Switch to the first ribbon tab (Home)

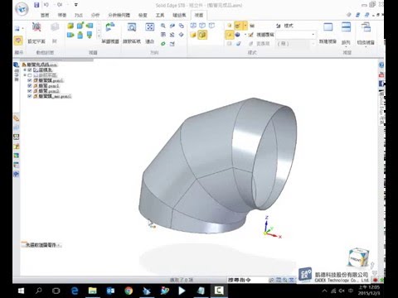45,15
